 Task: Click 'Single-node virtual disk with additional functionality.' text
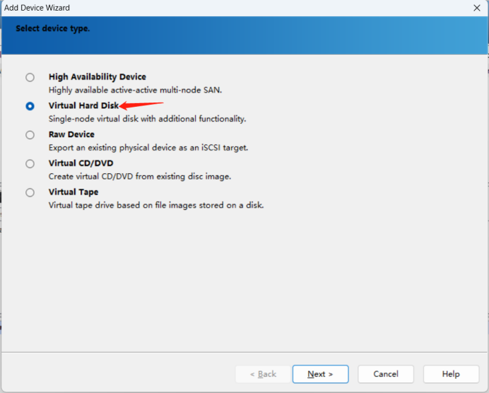[147, 119]
